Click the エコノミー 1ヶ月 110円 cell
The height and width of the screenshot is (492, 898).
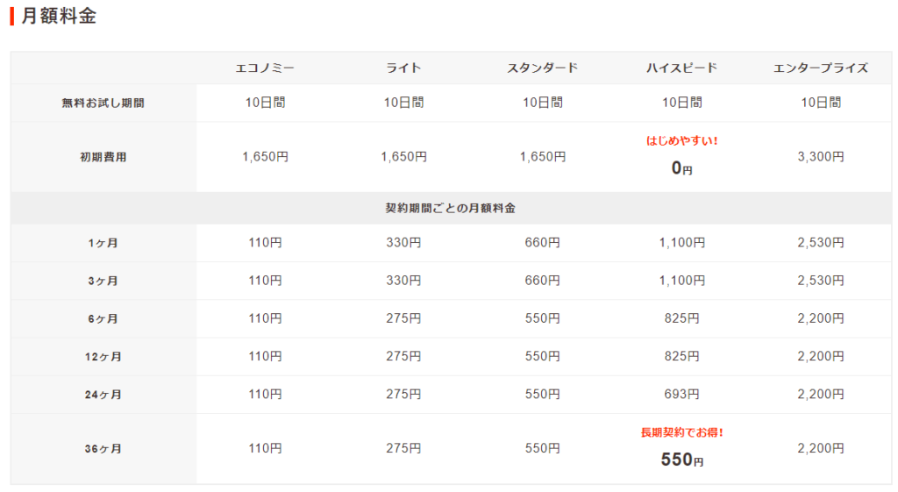tap(265, 242)
